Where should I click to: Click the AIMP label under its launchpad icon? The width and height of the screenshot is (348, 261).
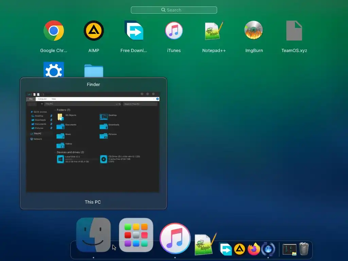click(94, 50)
